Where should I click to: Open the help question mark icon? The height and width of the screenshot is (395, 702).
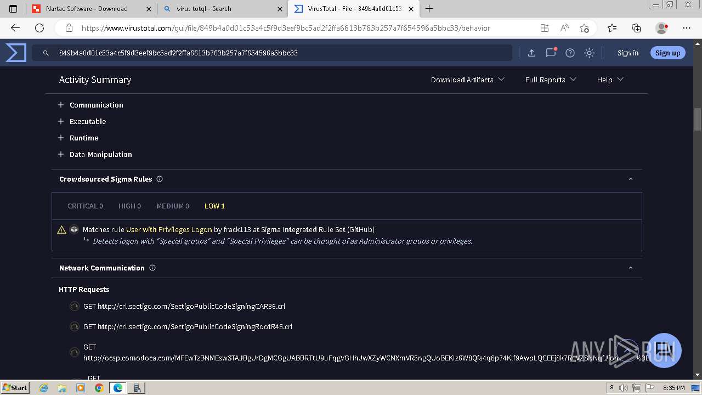570,53
